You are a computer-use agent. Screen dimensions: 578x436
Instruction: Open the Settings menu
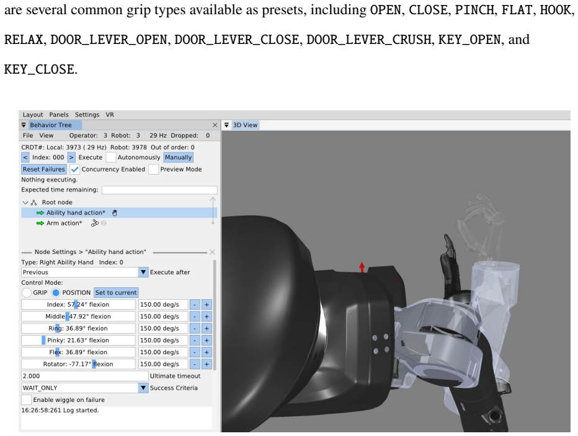tap(87, 115)
